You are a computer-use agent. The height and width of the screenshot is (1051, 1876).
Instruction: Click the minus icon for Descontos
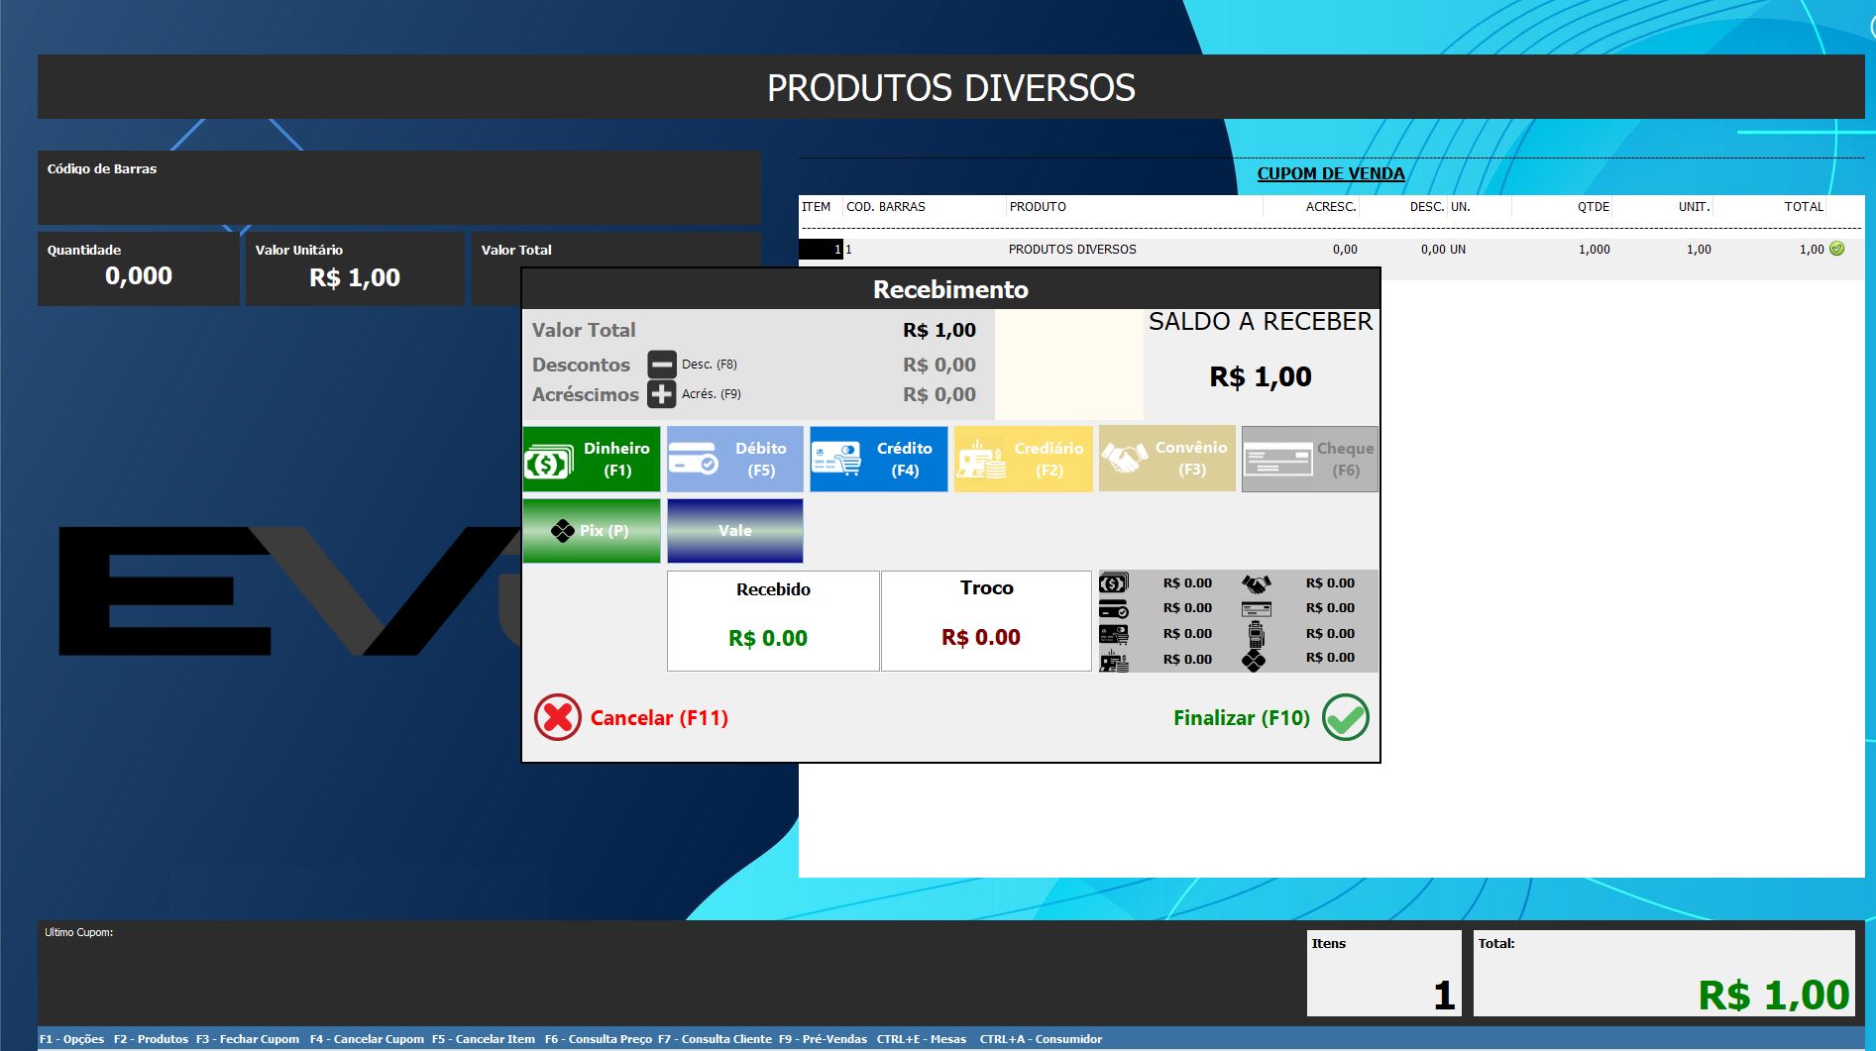661,365
